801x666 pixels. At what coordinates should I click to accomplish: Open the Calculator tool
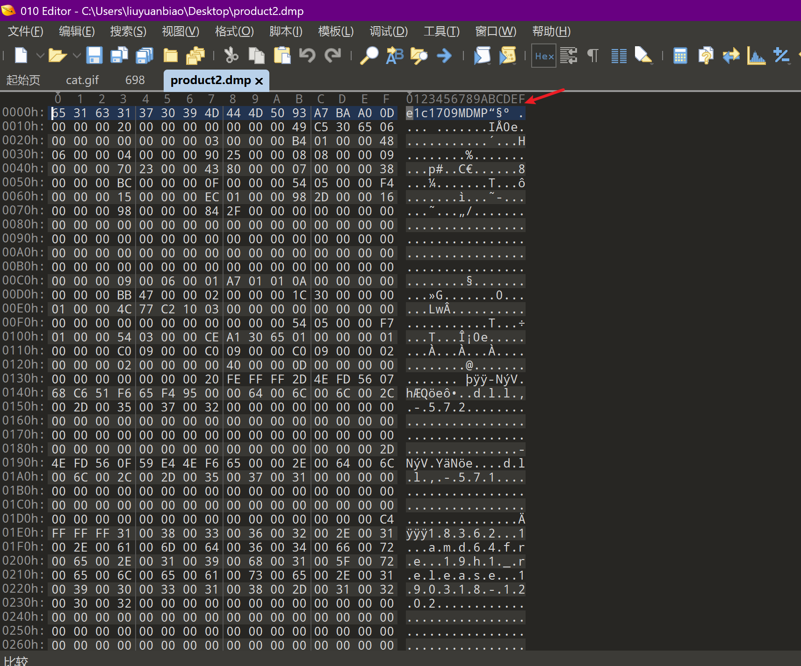tap(680, 56)
